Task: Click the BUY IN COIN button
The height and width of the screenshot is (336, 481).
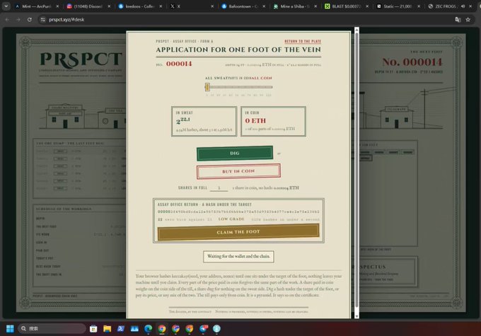Action: tap(238, 171)
